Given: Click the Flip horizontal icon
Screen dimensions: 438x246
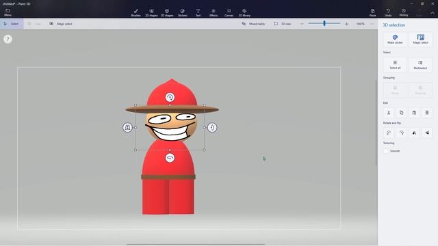Looking at the screenshot, I should coord(414,133).
